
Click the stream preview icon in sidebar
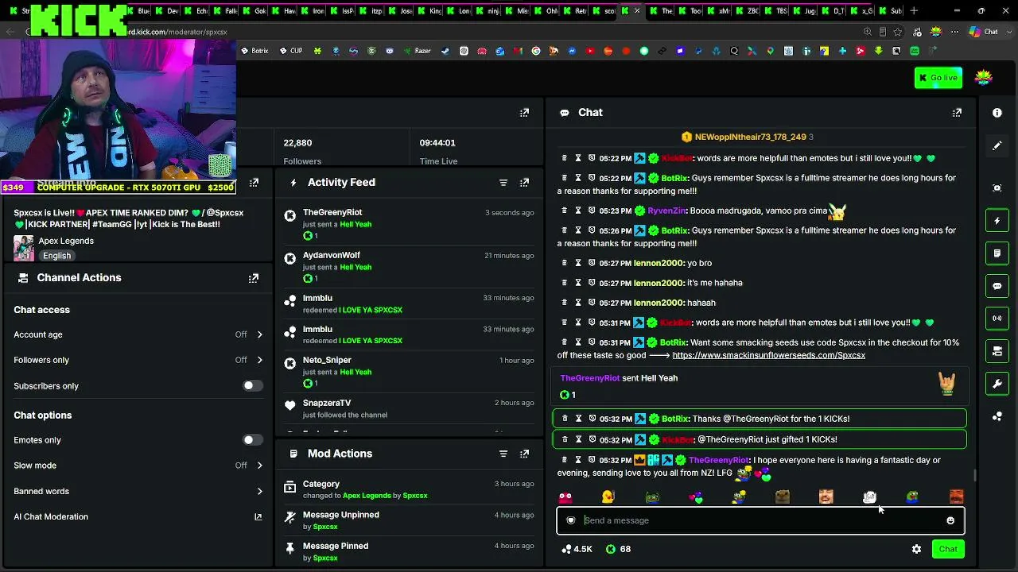pos(997,188)
